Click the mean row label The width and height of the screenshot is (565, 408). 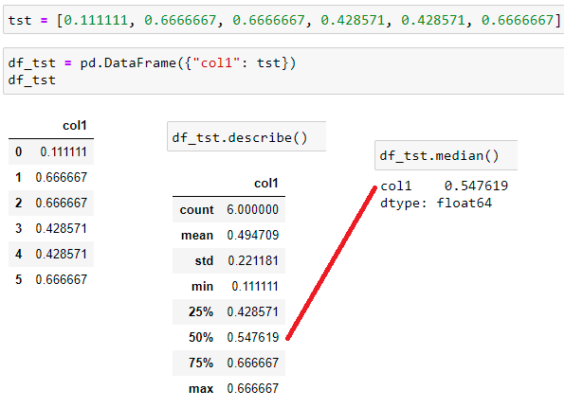tap(197, 235)
